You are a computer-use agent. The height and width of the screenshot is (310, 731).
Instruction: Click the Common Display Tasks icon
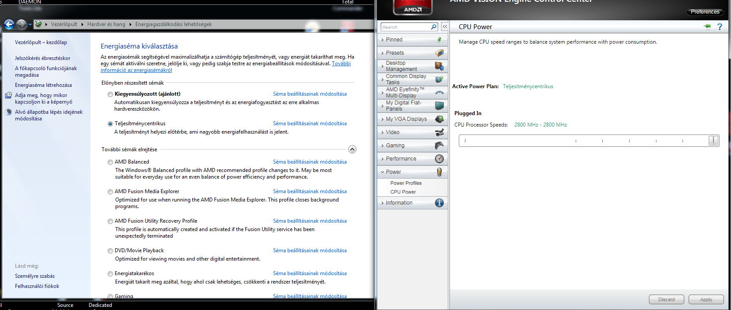click(x=439, y=79)
